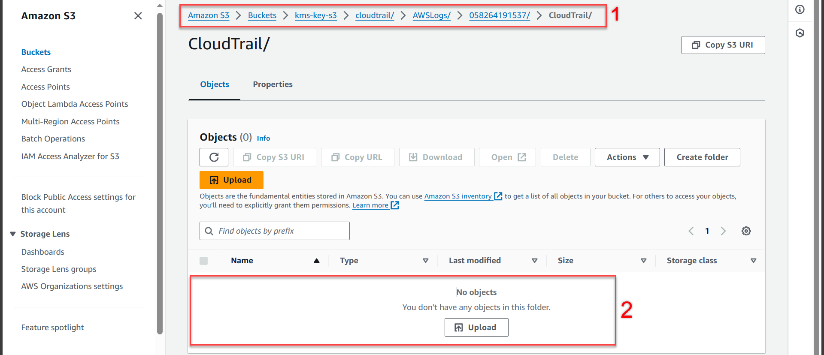Copy S3 URI using top right button
The width and height of the screenshot is (824, 355).
[723, 45]
